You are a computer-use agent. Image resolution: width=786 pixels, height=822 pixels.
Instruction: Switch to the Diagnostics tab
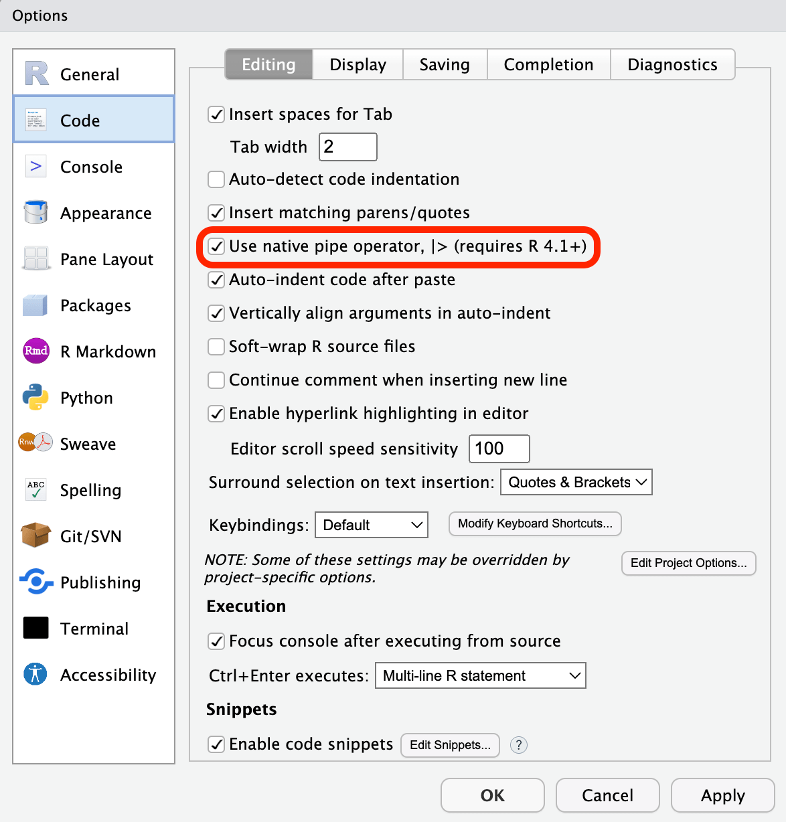click(x=672, y=64)
